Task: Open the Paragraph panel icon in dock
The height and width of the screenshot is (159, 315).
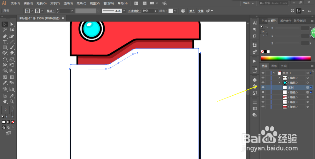Action: tap(255, 29)
